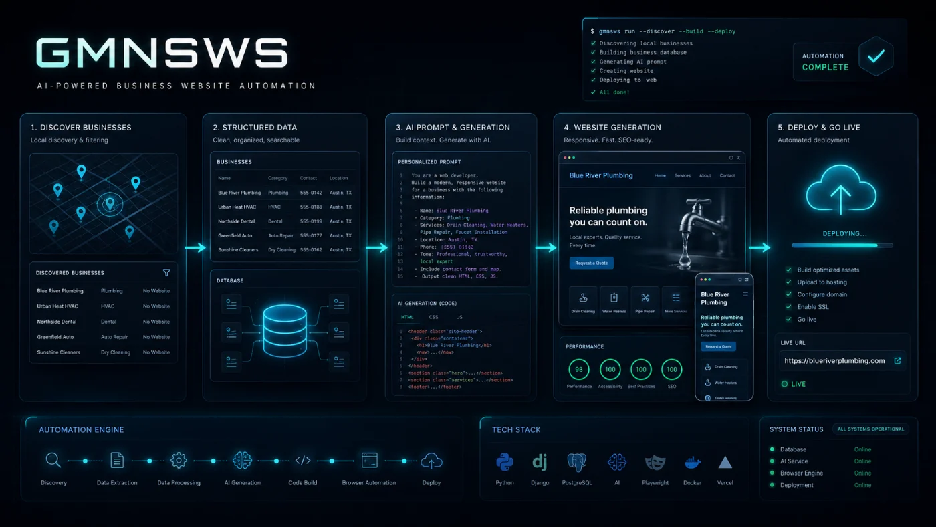The width and height of the screenshot is (936, 527).
Task: Click the 100 Accessibility score ring
Action: click(x=610, y=369)
